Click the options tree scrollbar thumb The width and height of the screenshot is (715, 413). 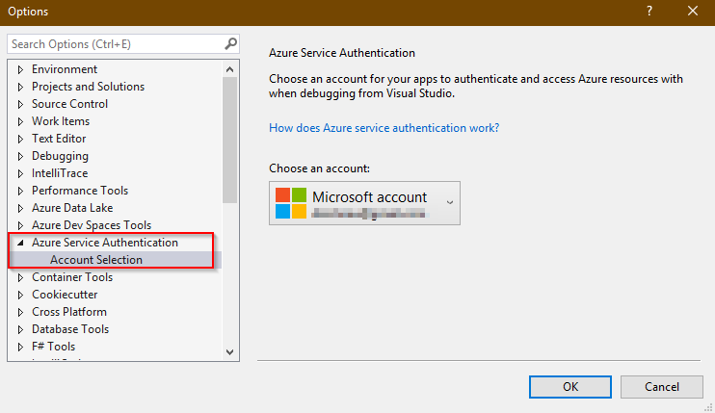[229, 140]
